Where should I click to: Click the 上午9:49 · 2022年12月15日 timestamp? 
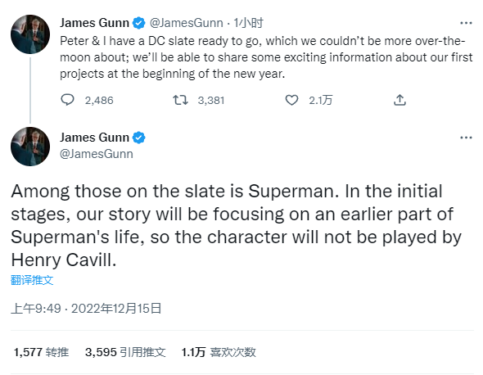86,308
